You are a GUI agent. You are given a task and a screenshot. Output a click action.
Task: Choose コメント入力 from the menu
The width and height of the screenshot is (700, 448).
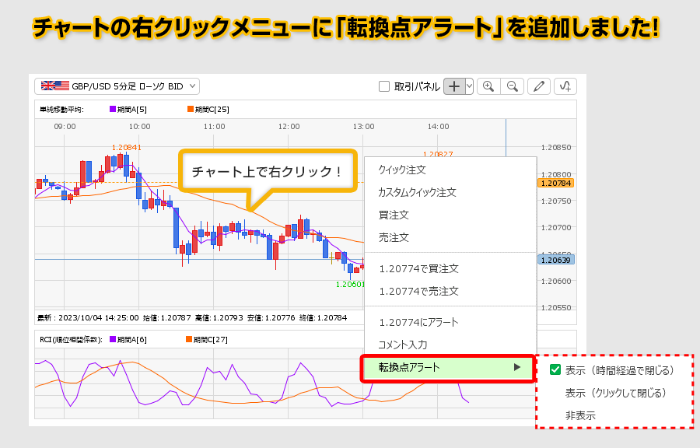403,345
